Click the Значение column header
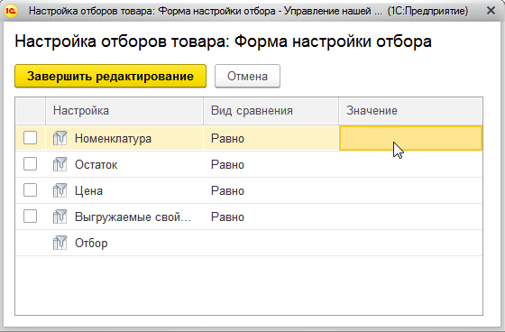505x332 pixels. (x=410, y=111)
